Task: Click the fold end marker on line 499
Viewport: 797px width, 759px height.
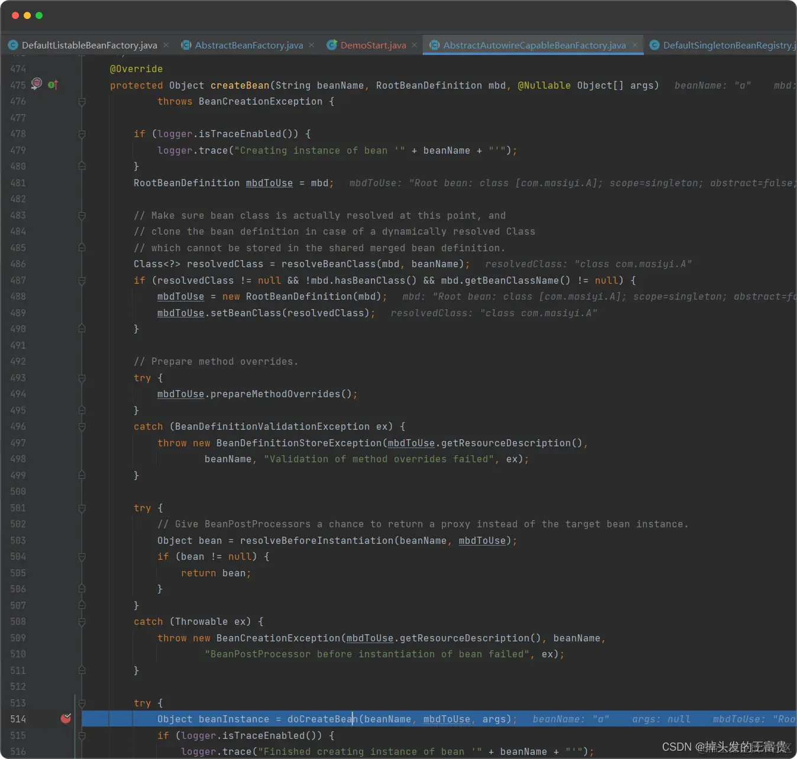Action: tap(82, 475)
